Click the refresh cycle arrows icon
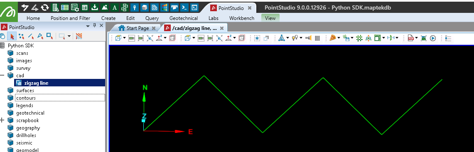The image size is (474, 152). [x=45, y=7]
